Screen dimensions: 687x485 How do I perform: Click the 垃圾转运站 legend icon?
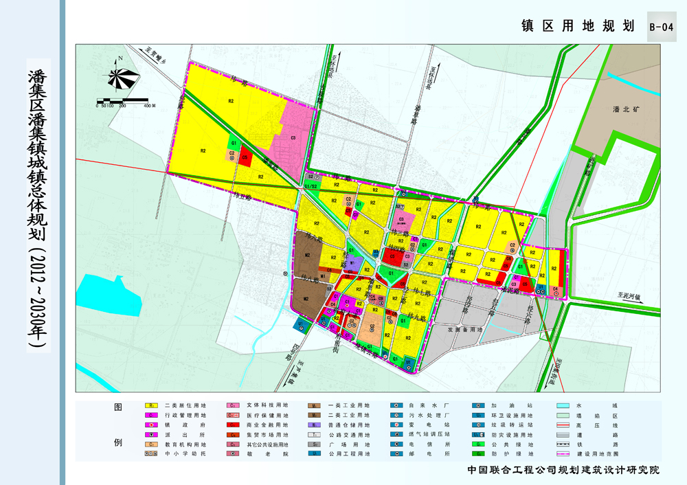click(x=480, y=425)
